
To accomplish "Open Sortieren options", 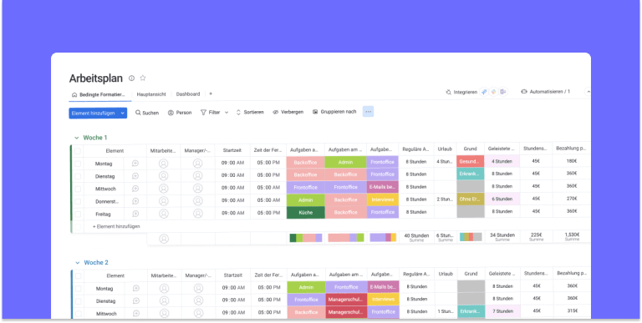I will click(x=250, y=112).
